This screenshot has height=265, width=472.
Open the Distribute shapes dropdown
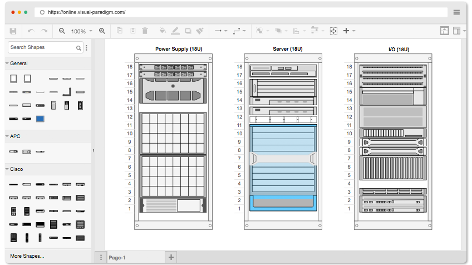pyautogui.click(x=318, y=31)
